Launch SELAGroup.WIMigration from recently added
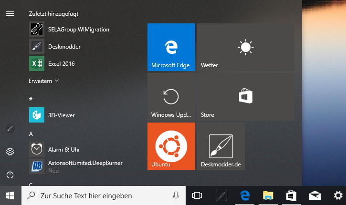The height and width of the screenshot is (205, 346). [x=69, y=29]
